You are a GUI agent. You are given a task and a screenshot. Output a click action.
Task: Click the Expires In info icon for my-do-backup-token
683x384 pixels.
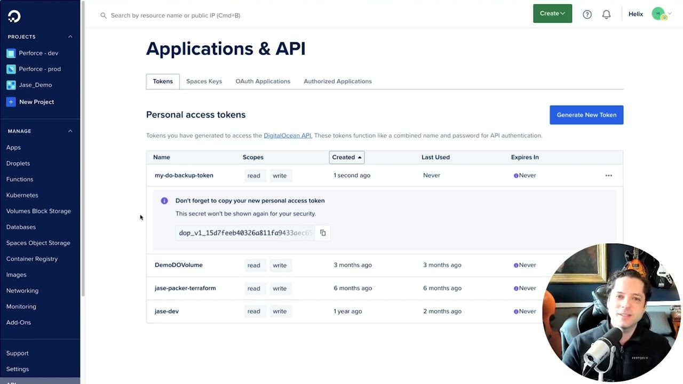(516, 175)
